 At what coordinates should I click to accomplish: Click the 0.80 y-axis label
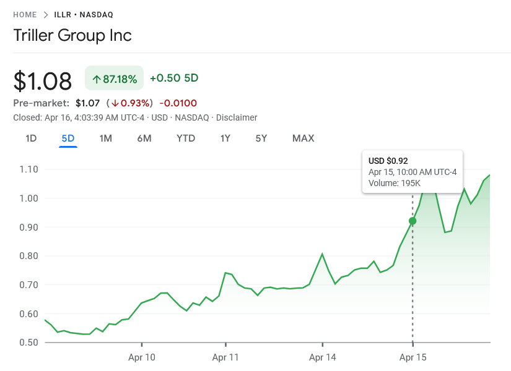(x=28, y=256)
